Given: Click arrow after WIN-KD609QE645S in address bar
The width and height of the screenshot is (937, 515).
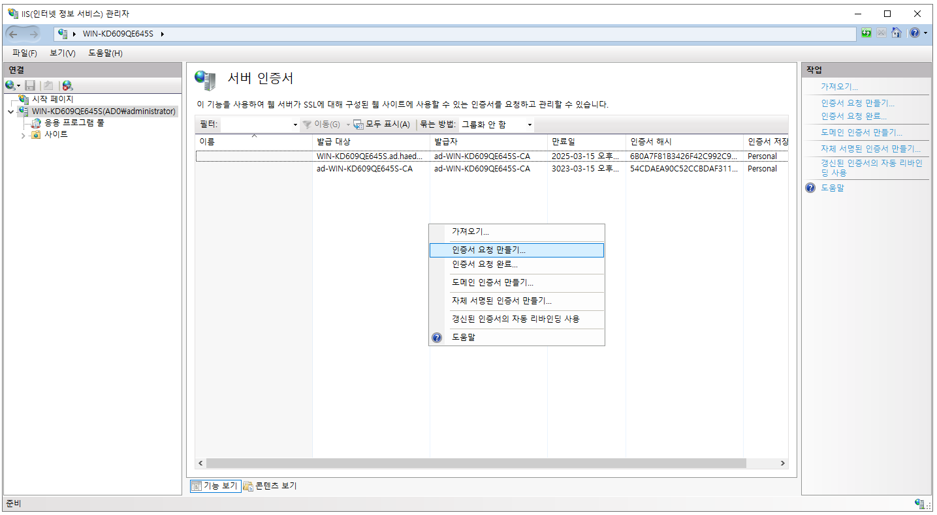Looking at the screenshot, I should [x=162, y=34].
